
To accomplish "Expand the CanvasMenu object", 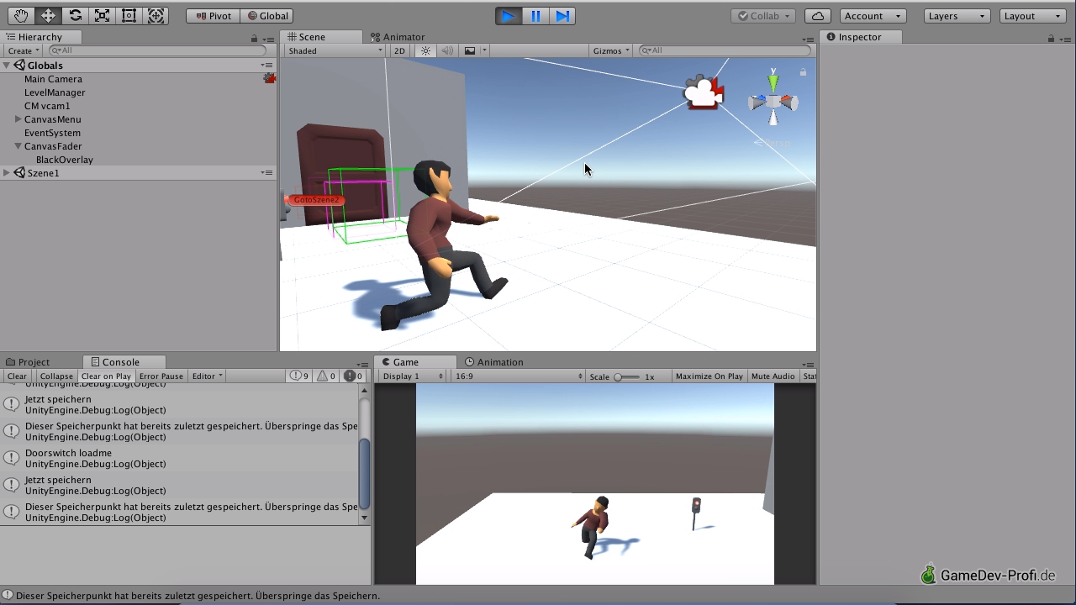I will coord(18,119).
